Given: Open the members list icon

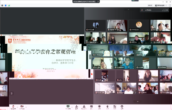Looking at the screenshot, I should click(84, 107).
